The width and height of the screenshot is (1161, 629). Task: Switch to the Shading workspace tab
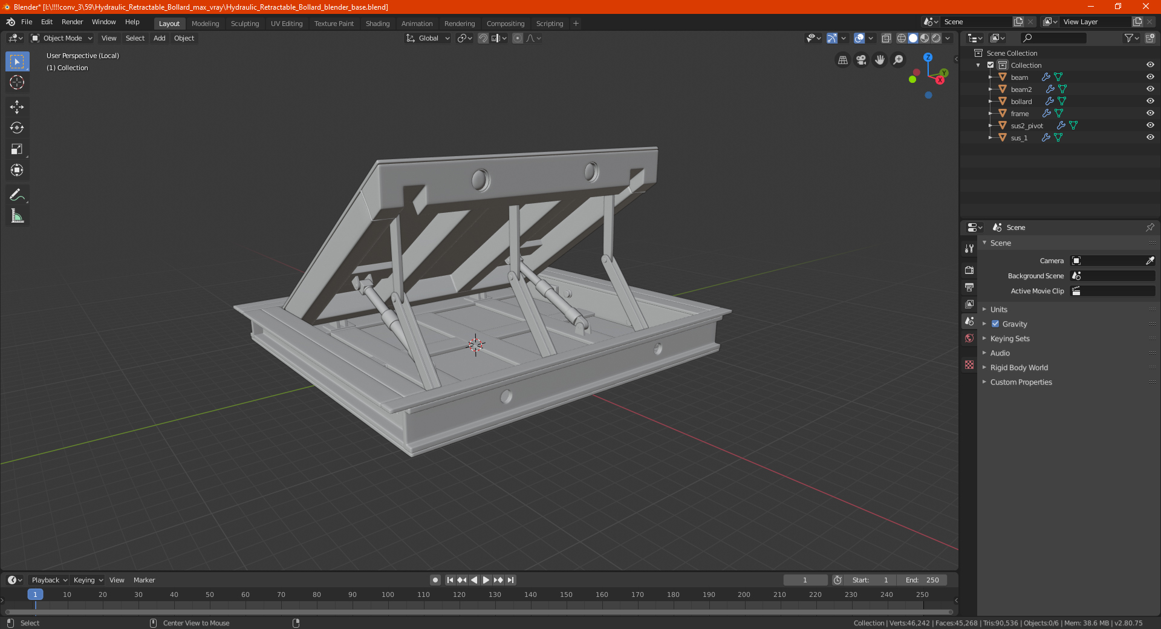[x=377, y=24]
